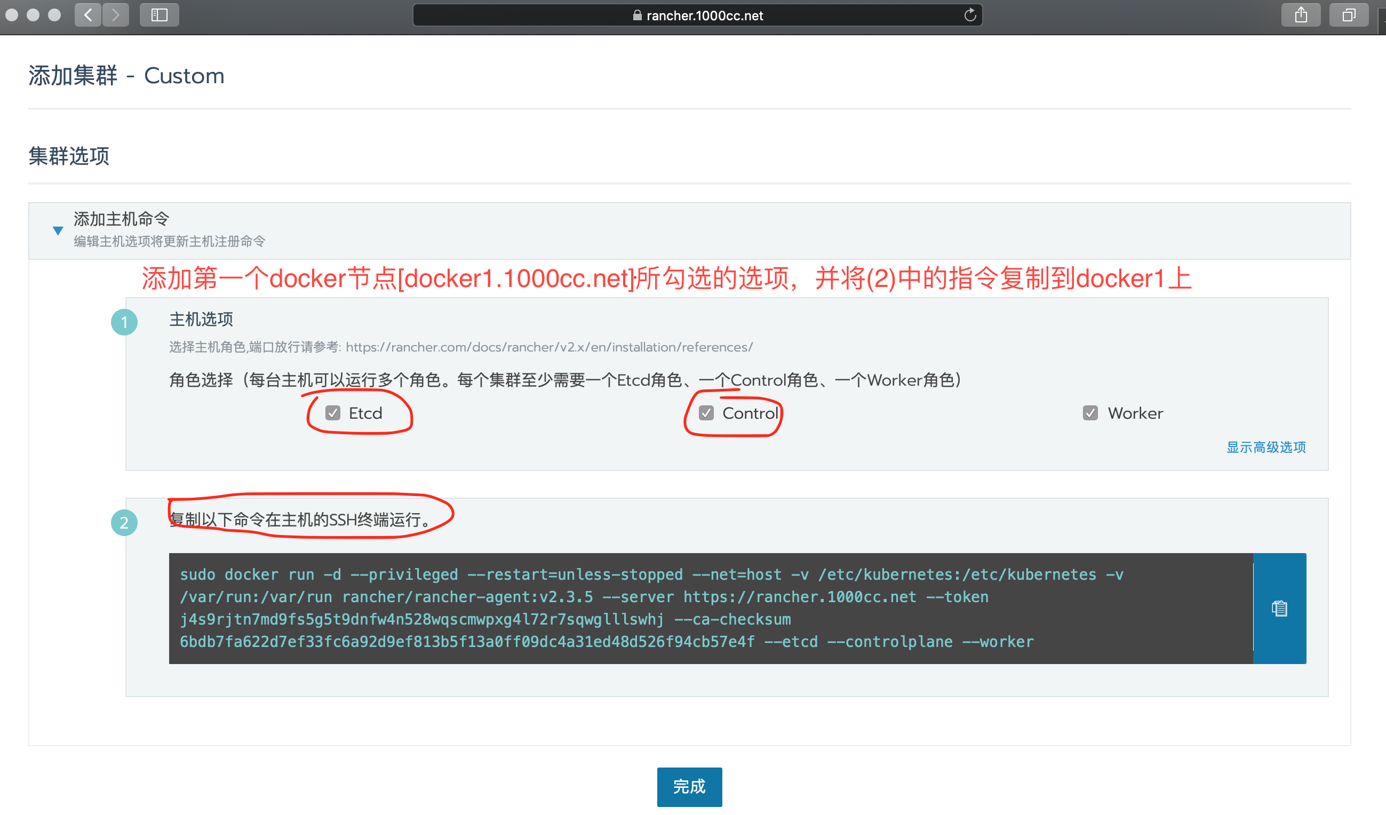Click the 完成 button

[690, 786]
